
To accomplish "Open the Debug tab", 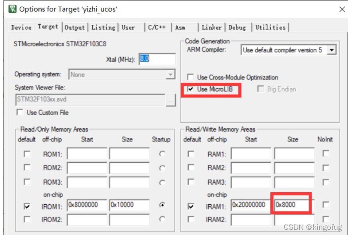I will point(238,28).
